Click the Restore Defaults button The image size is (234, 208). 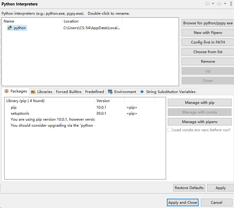coord(189,188)
